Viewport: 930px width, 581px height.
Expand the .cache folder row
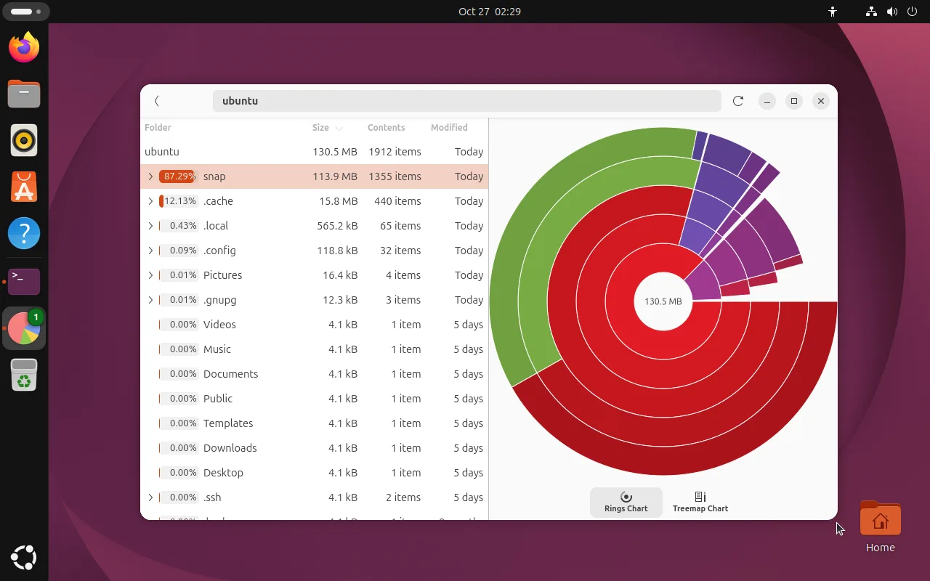150,201
